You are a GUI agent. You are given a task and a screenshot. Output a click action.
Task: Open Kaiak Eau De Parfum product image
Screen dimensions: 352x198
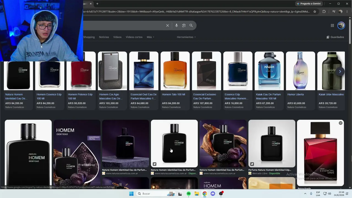269,71
